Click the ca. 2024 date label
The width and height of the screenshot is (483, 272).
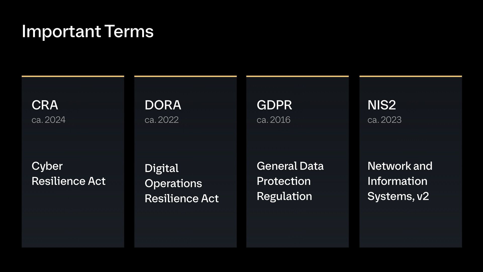(x=49, y=120)
